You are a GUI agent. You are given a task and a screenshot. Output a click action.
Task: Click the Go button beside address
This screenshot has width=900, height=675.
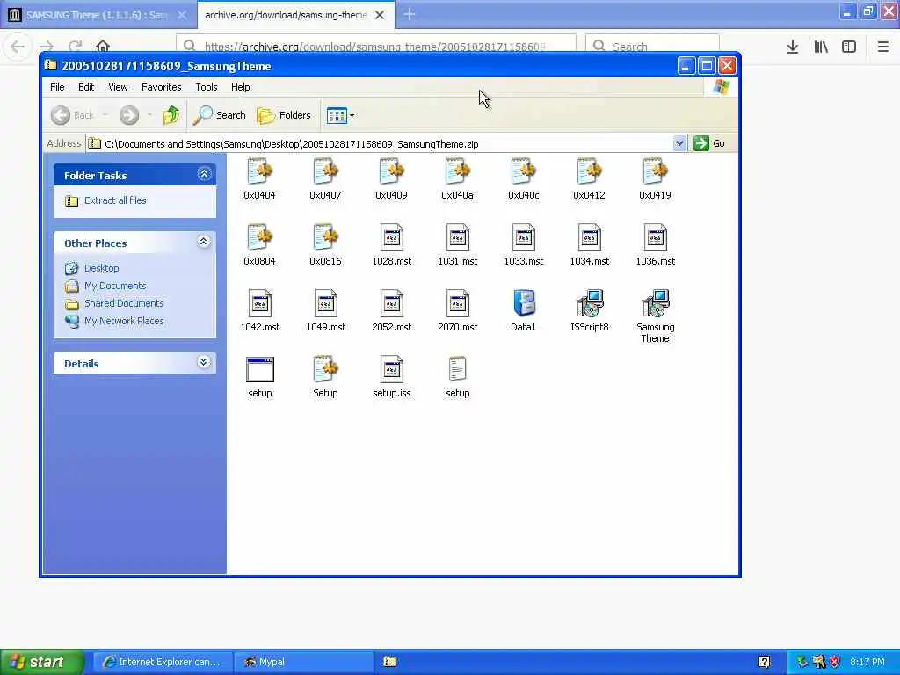[709, 143]
